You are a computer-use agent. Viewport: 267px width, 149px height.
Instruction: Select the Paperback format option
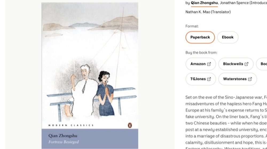pyautogui.click(x=200, y=37)
